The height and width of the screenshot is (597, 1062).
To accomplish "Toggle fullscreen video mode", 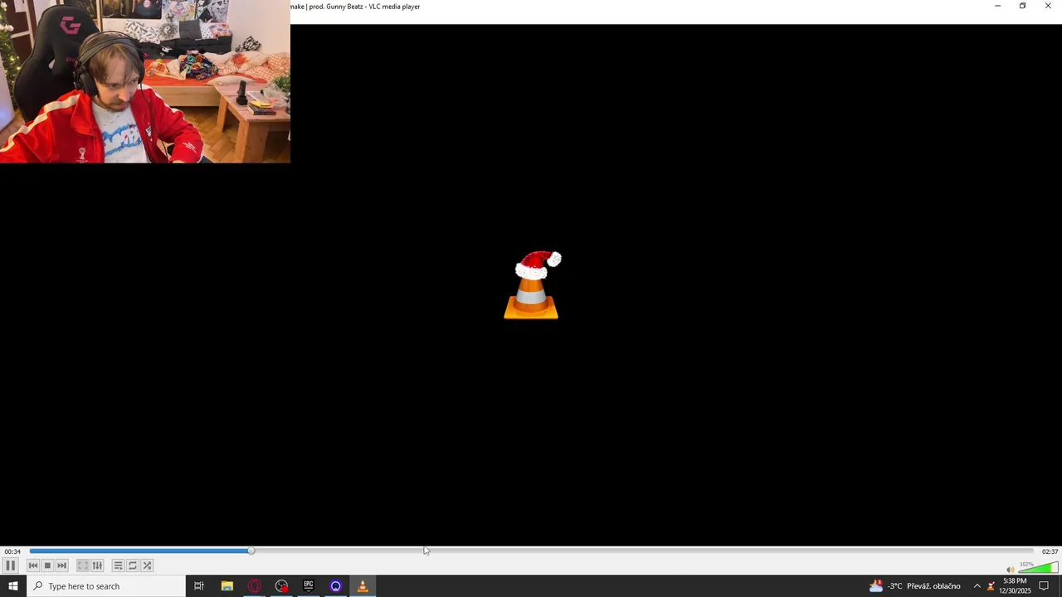I will [x=83, y=565].
